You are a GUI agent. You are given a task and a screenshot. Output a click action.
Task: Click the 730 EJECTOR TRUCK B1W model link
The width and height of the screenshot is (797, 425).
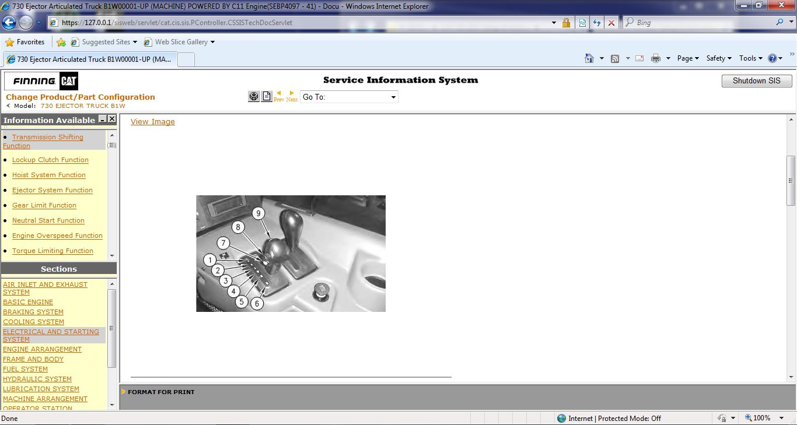click(83, 106)
